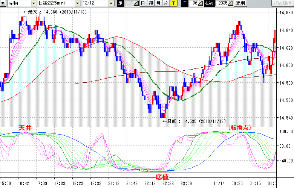Click the 複数銘柄 multiple symbols button
Viewport: 294px width, 188px height.
point(282,3)
